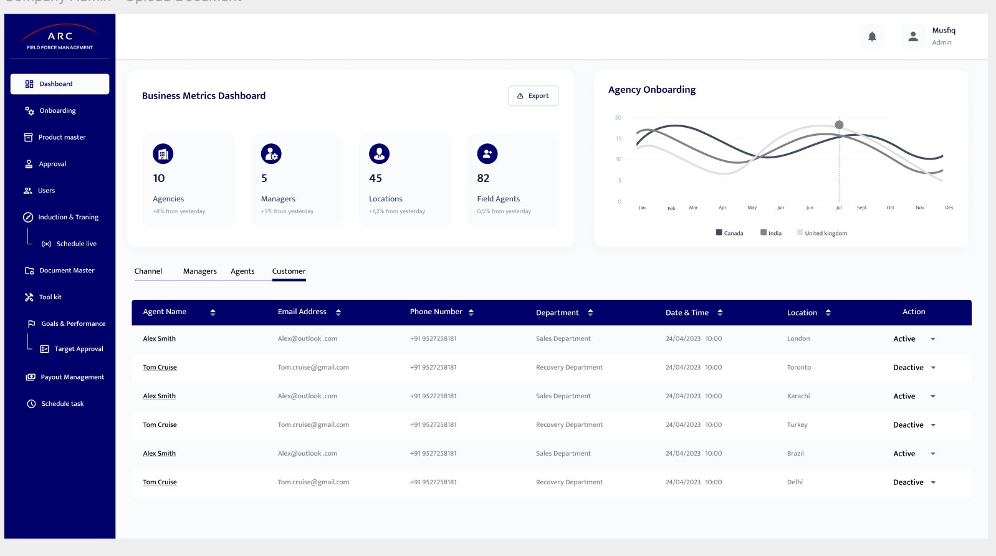Image resolution: width=996 pixels, height=556 pixels.
Task: Open Active status dropdown for London row
Action: (x=933, y=339)
